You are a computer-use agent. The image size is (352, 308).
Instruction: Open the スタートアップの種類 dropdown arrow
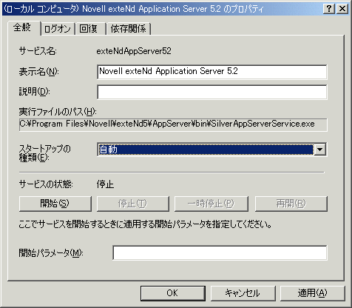coord(319,150)
